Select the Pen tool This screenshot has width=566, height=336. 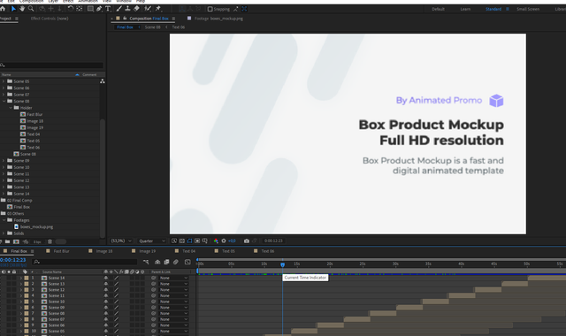click(99, 9)
